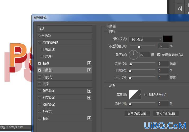This screenshot has width=189, height=132.
Task: Click the 距离 distance field showing 3
Action: [163, 63]
